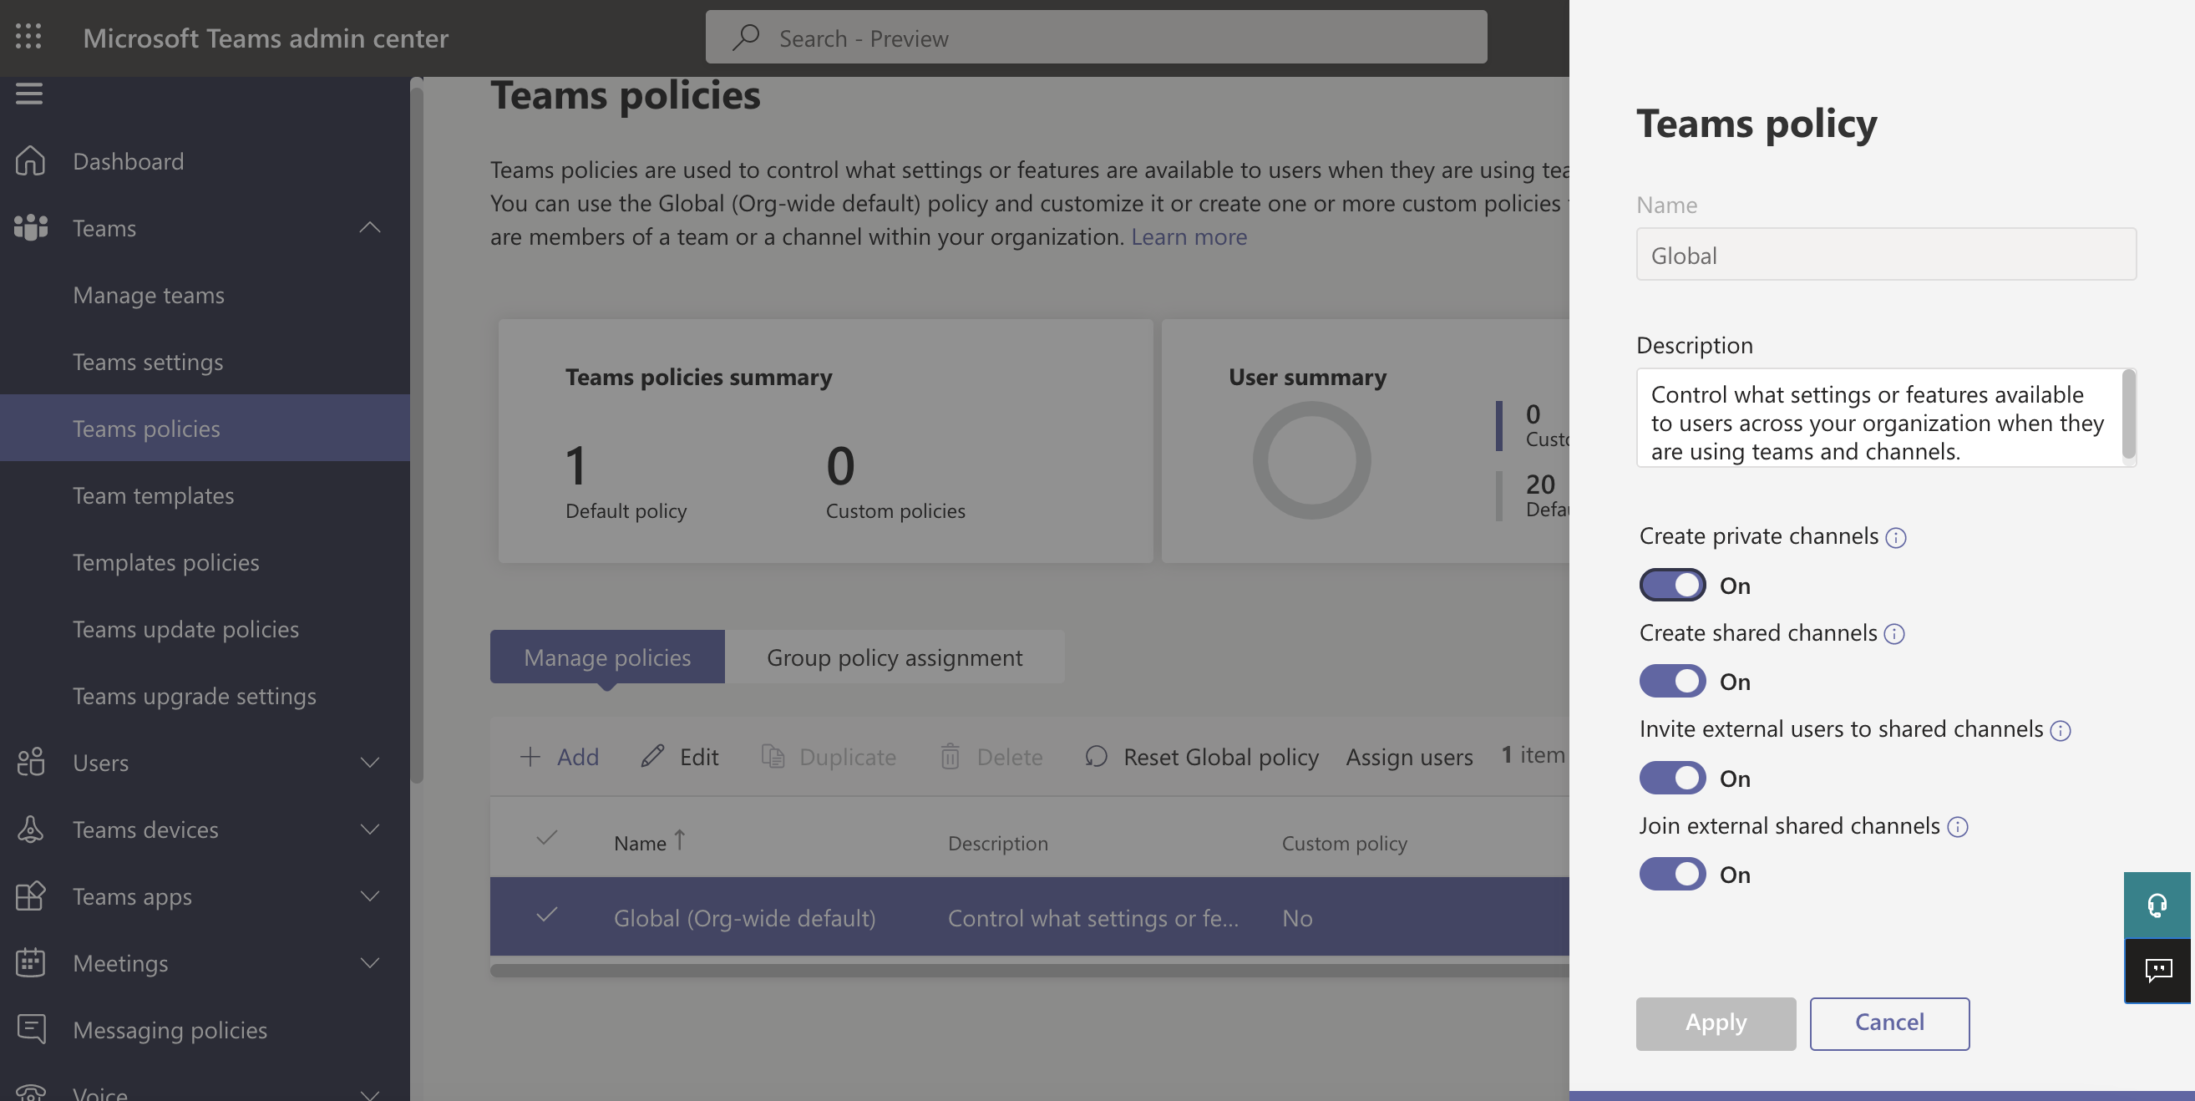Click the Reset Global policy circular icon

(x=1097, y=756)
